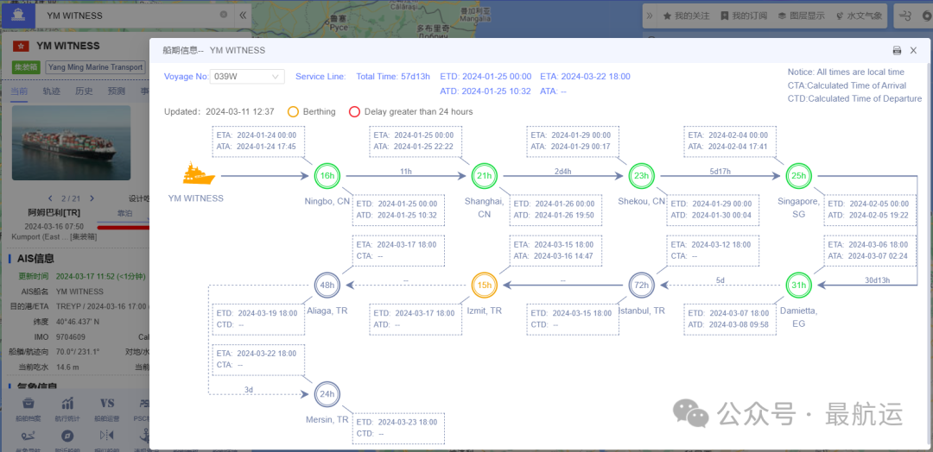Click Service Line label
The width and height of the screenshot is (933, 452).
click(x=321, y=76)
